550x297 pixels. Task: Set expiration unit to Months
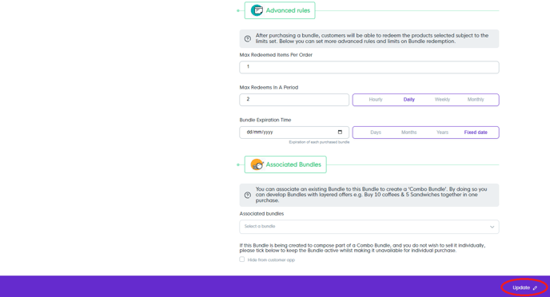(409, 133)
